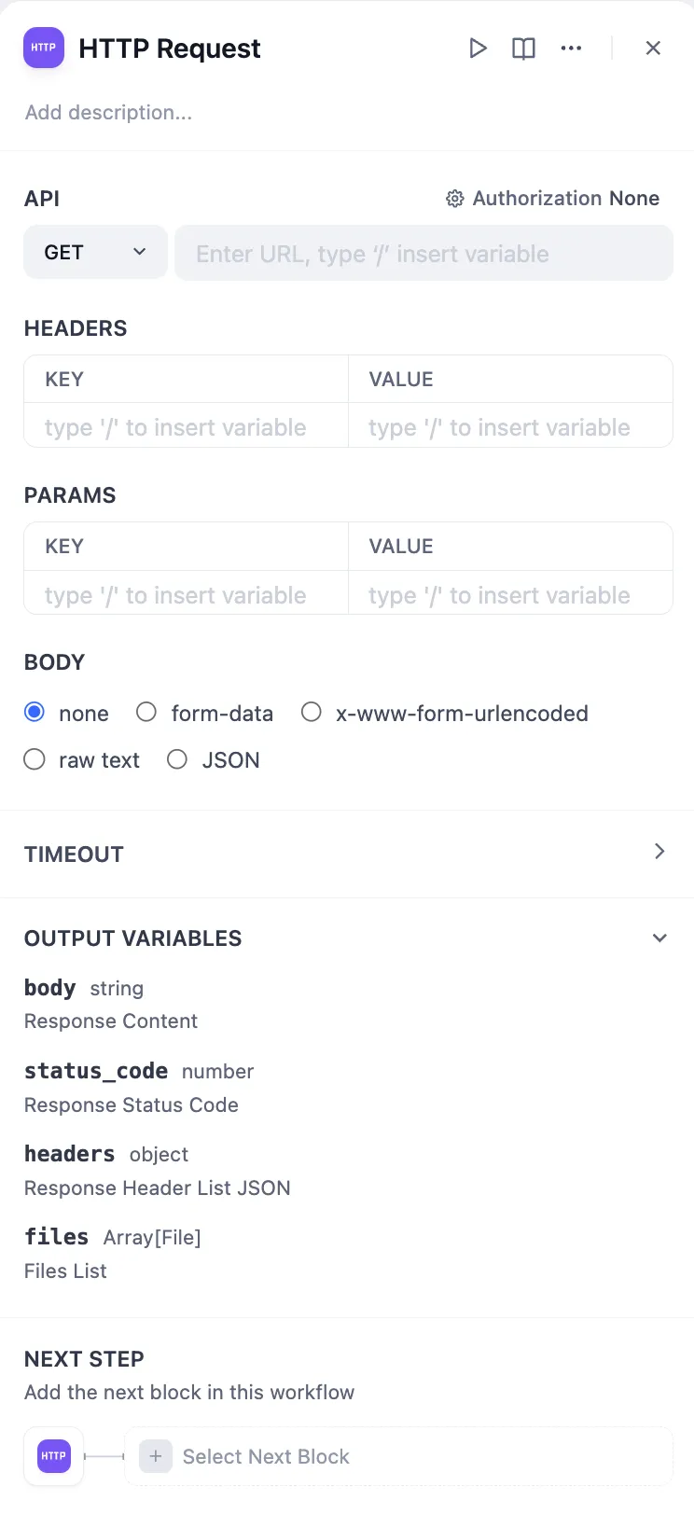Screen dimensions: 694x1528
Task: Click the plus icon for next block
Action: tap(156, 1456)
